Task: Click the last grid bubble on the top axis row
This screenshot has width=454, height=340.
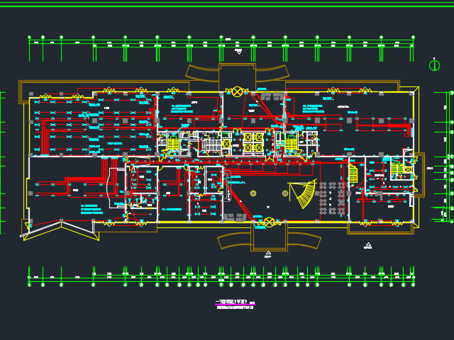Action: click(413, 38)
